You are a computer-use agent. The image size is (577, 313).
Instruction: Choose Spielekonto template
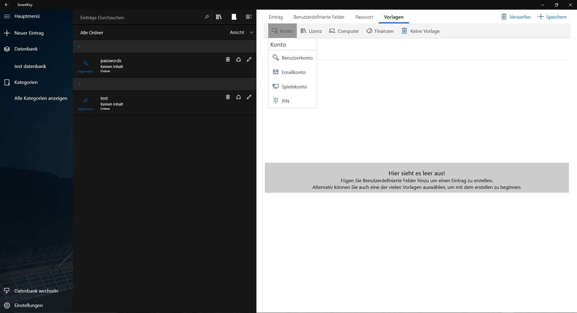[x=293, y=87]
